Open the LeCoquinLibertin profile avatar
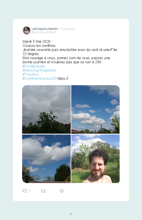This screenshot has height=220, width=142. coord(26,30)
